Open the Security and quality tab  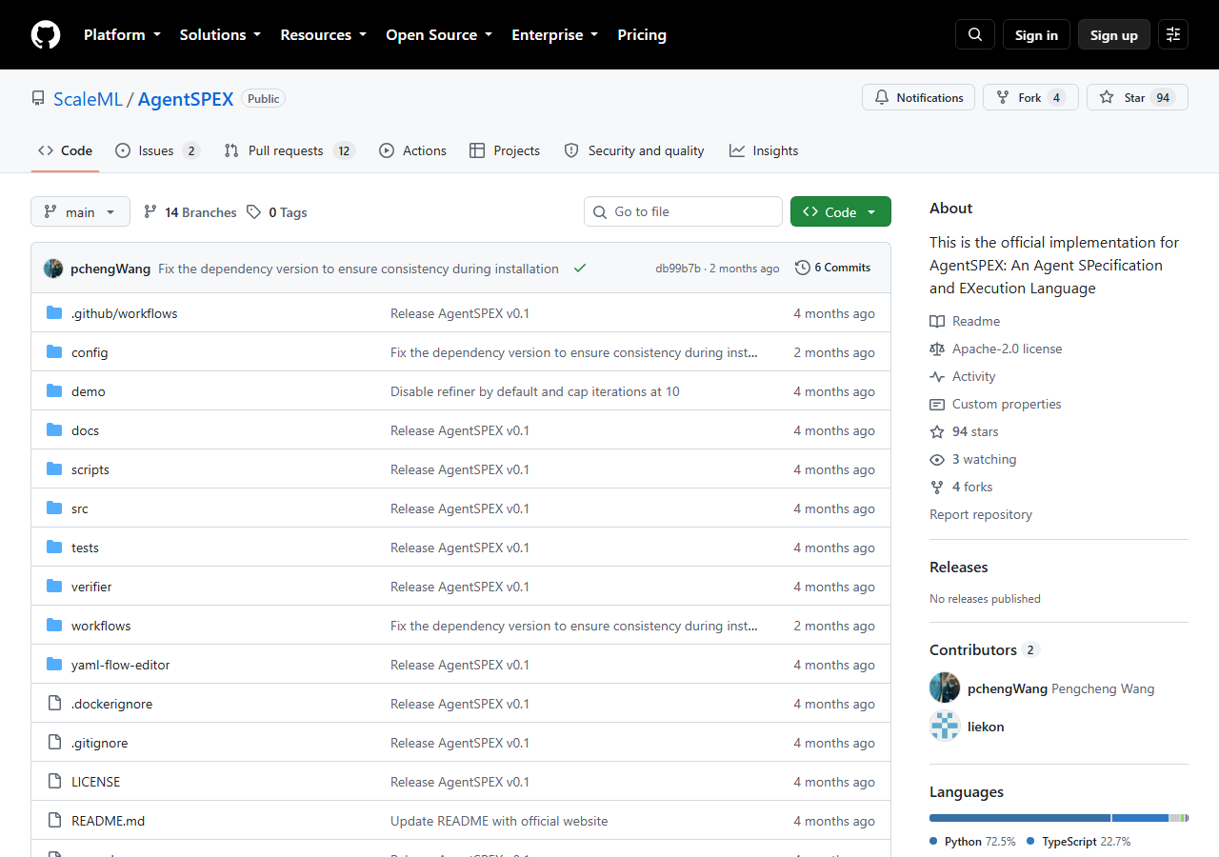click(x=634, y=150)
